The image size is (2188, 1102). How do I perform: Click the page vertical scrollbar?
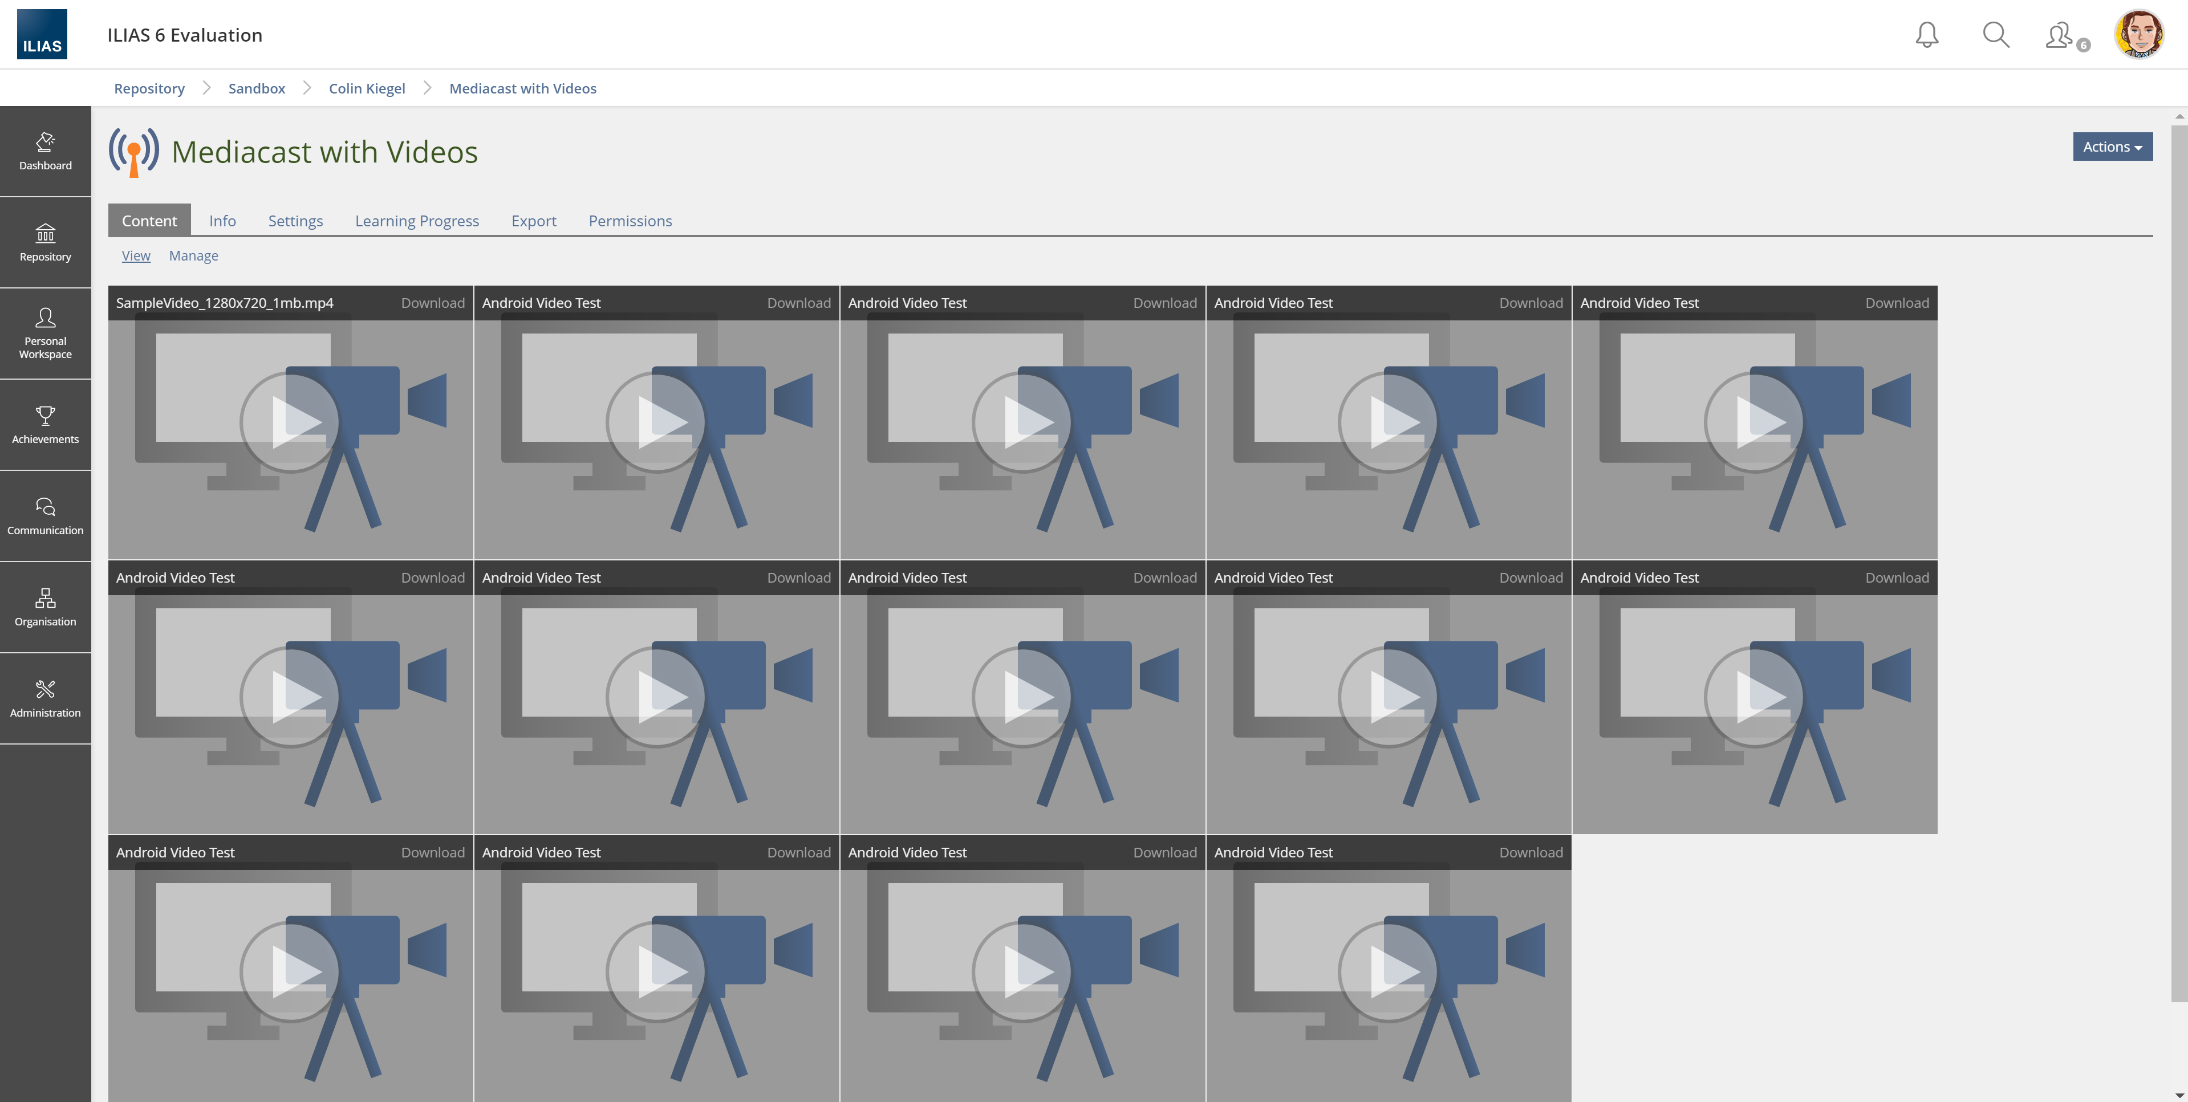pos(2179,560)
